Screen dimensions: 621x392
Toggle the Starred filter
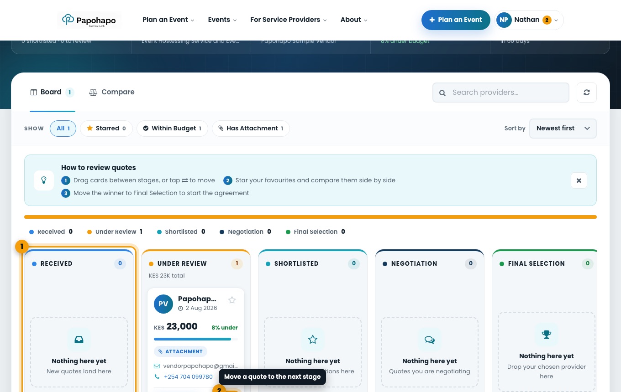(x=106, y=129)
